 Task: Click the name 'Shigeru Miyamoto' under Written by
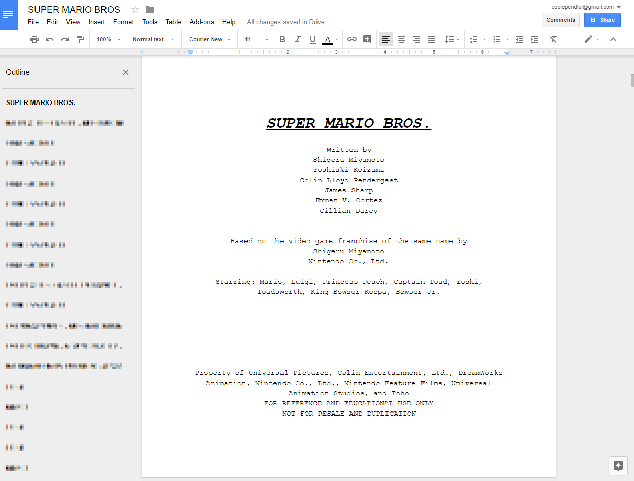click(x=349, y=160)
